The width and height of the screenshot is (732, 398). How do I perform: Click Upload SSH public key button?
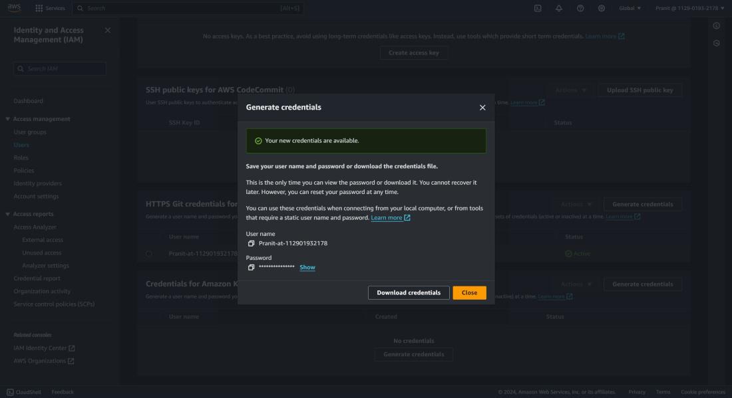tap(640, 90)
